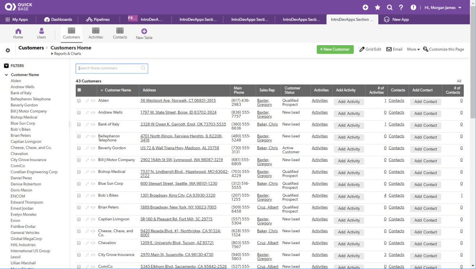
Task: Check the select-all checkbox in table header
Action: 79,90
